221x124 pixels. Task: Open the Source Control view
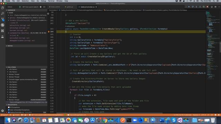tap(2, 19)
